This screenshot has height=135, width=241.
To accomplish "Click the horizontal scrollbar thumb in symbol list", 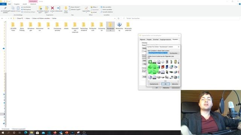I will (165, 81).
